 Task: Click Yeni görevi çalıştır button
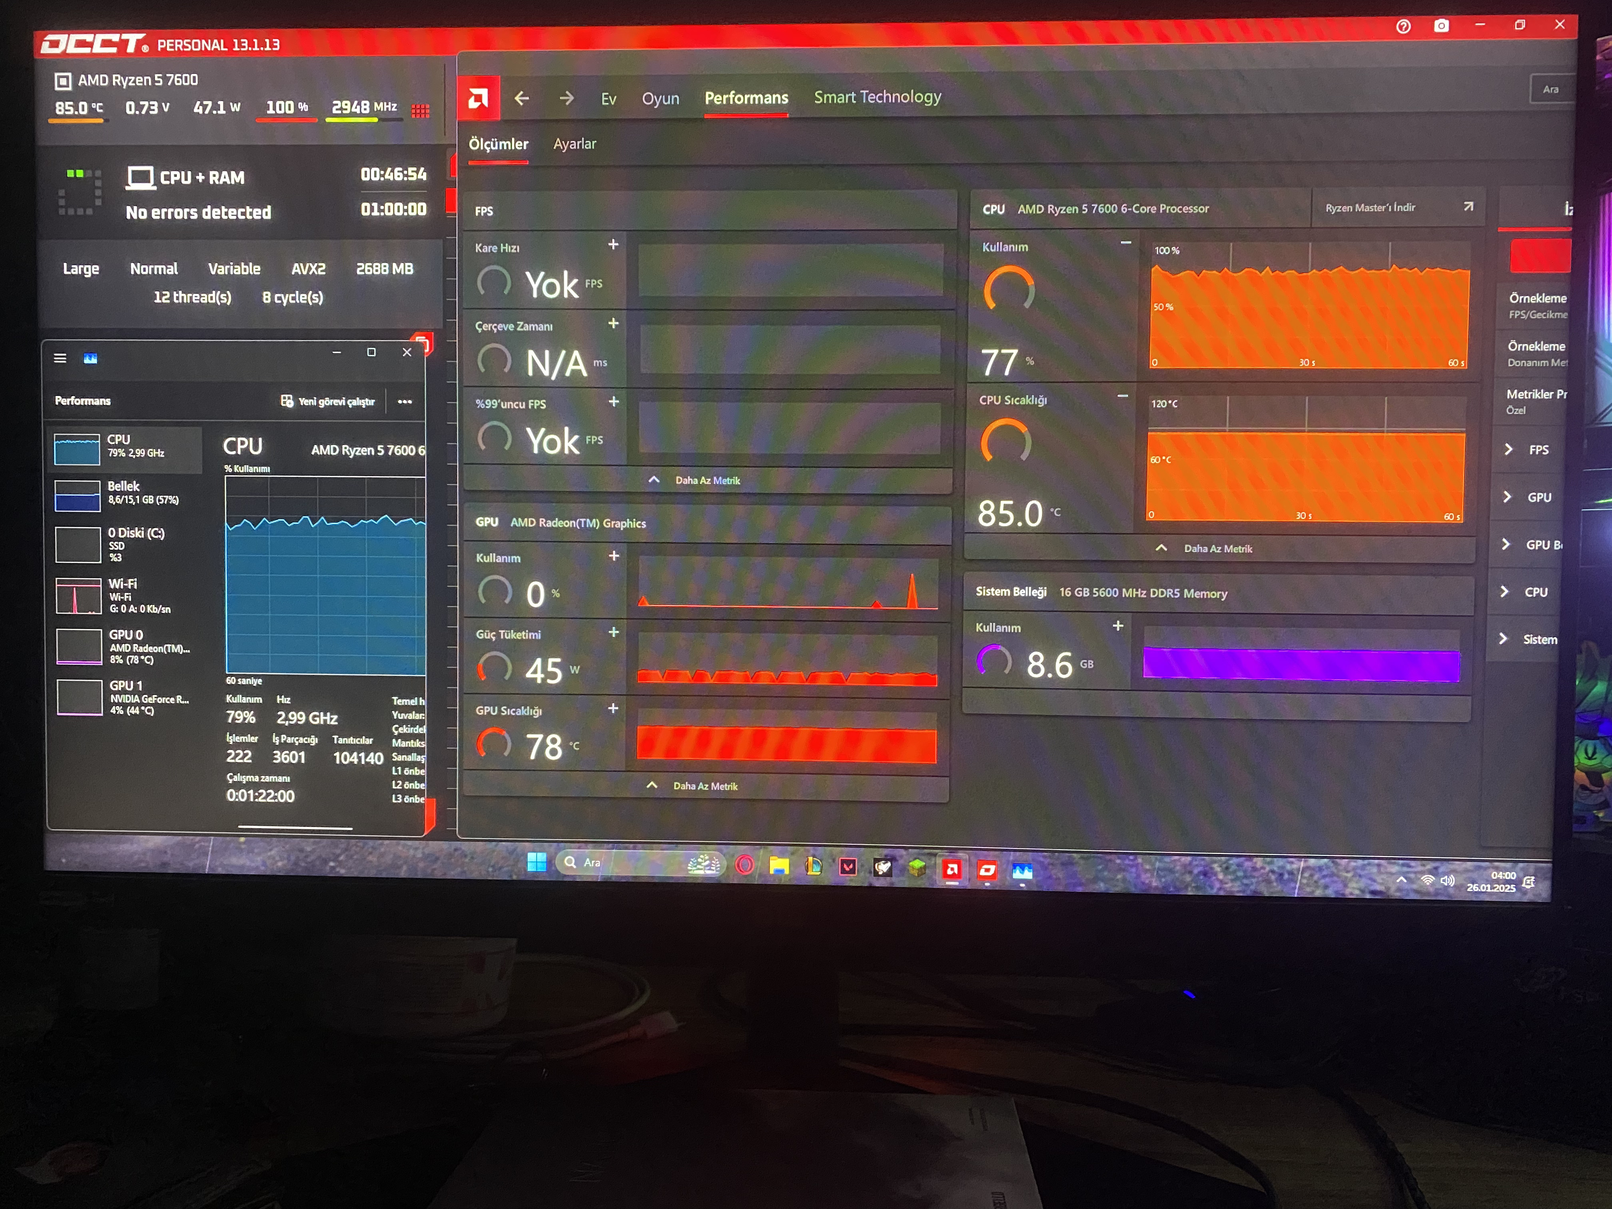click(328, 401)
